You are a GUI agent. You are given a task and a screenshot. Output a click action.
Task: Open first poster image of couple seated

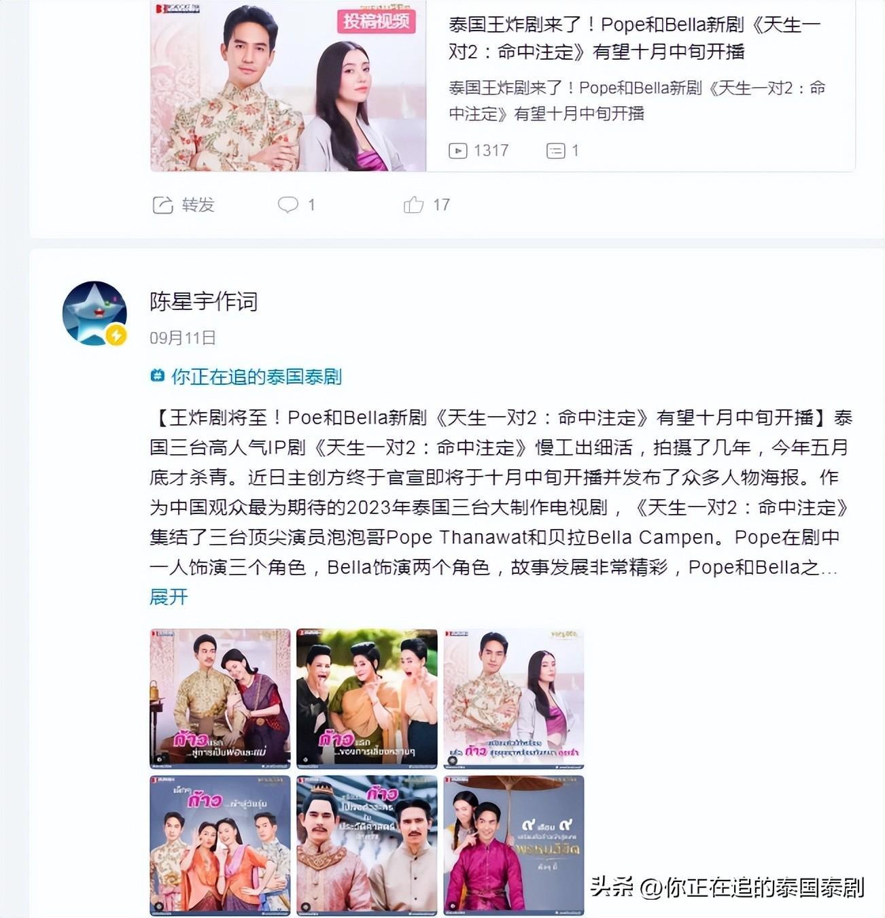(x=220, y=699)
